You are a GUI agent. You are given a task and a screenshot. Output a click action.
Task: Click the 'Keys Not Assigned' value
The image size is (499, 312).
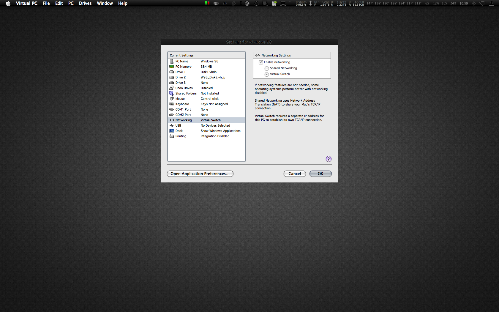tap(214, 104)
